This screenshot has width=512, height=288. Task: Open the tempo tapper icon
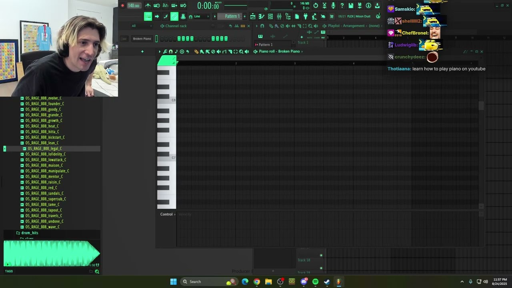[x=314, y=16]
